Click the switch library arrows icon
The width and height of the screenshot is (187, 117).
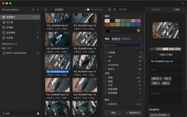pos(33,10)
